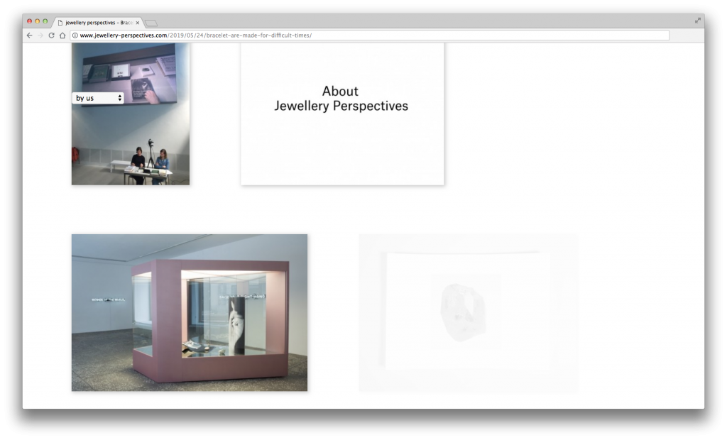Select the jewellery perspectives browser tab

tap(98, 22)
